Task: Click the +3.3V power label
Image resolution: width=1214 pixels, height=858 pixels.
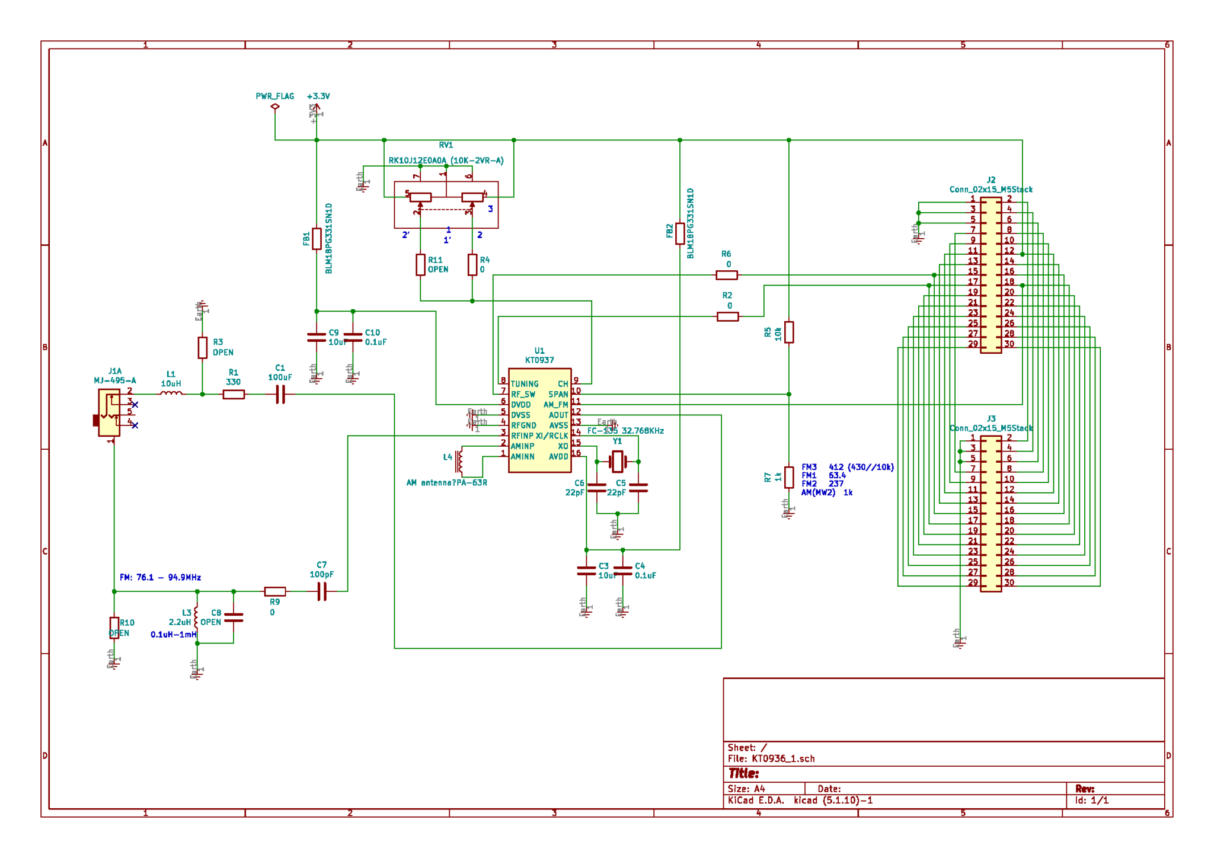Action: (x=318, y=96)
